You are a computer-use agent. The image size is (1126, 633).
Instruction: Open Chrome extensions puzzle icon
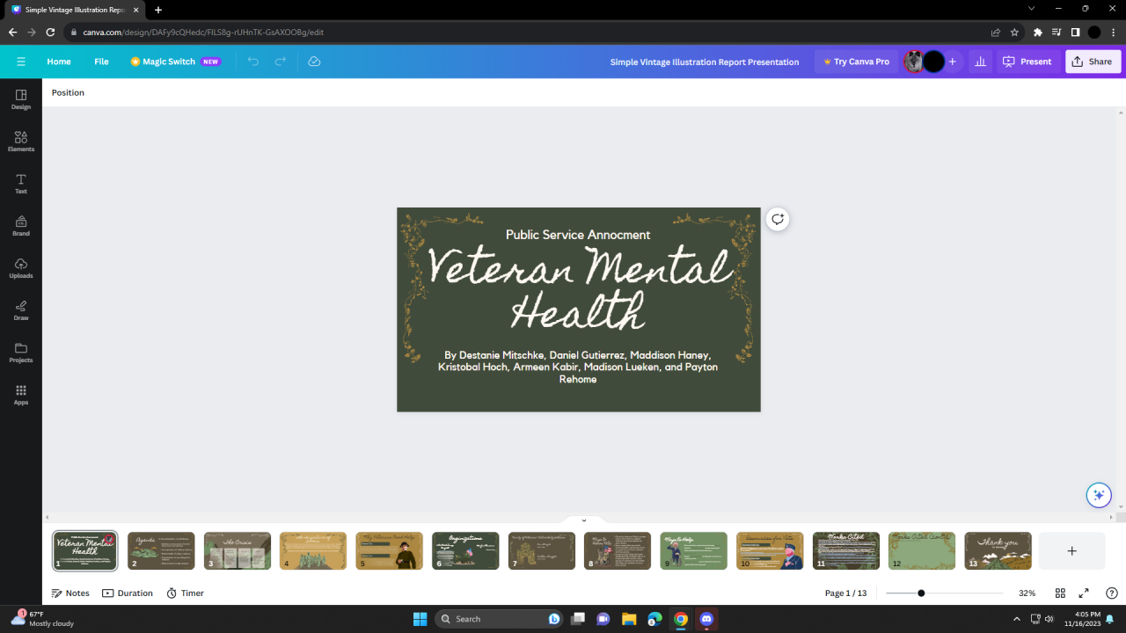(1038, 32)
